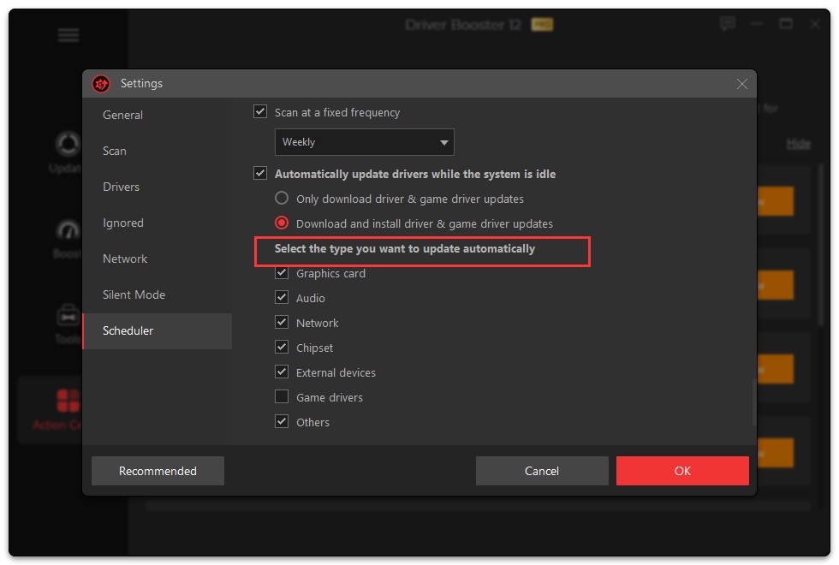This screenshot has height=565, width=839.
Task: Open the hamburger menu in main window
Action: pyautogui.click(x=68, y=35)
